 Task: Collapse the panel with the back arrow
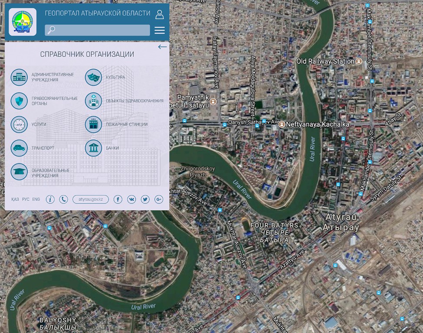point(162,47)
